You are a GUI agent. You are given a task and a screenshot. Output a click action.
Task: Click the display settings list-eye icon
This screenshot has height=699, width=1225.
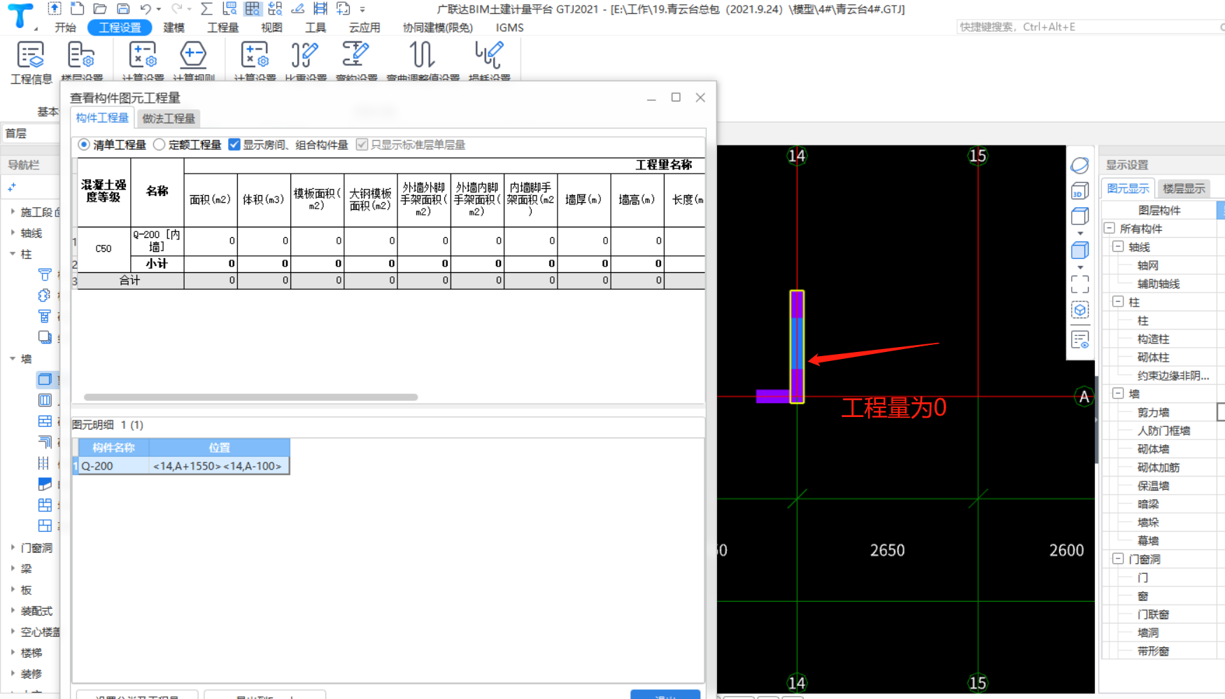click(x=1079, y=339)
